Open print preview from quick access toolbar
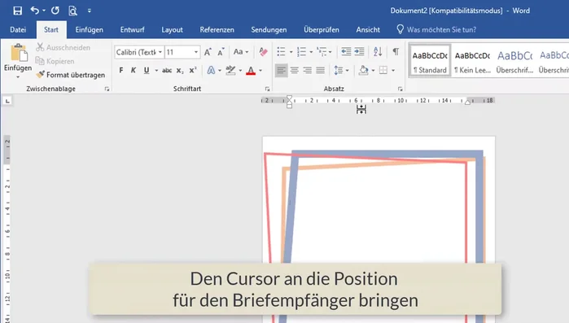 pyautogui.click(x=72, y=11)
